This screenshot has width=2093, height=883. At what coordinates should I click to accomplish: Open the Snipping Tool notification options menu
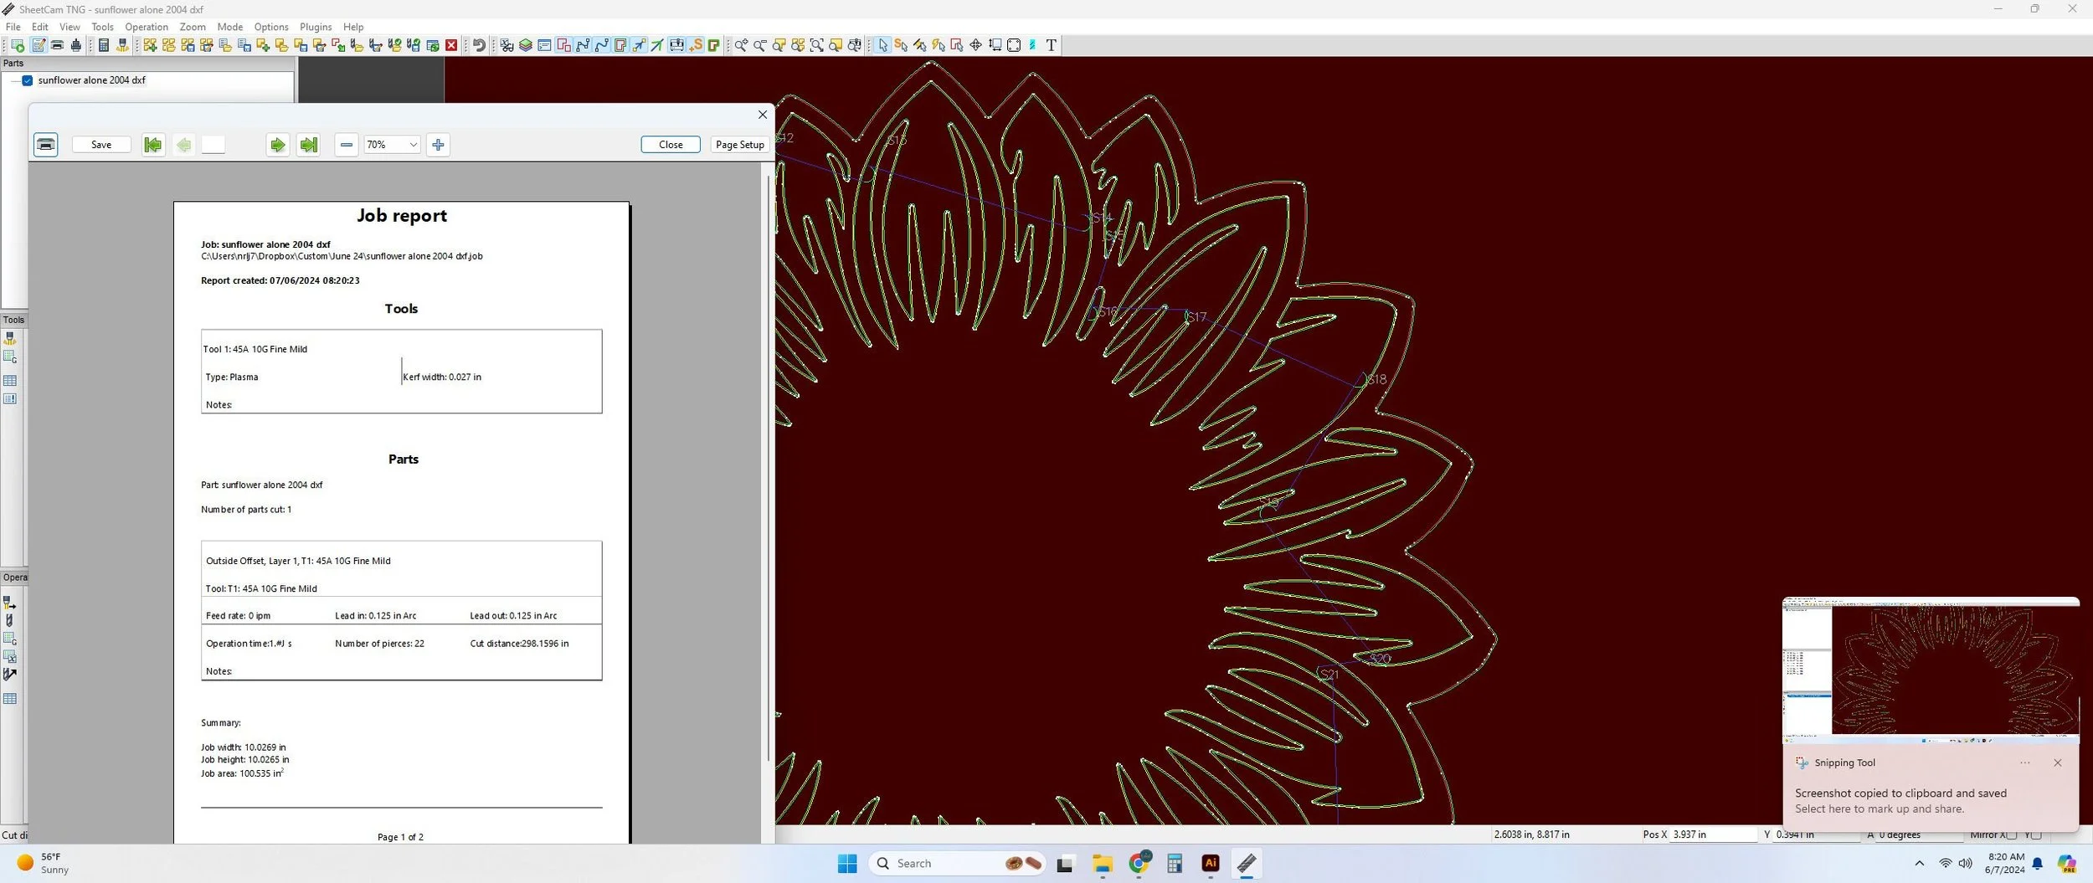(2024, 762)
